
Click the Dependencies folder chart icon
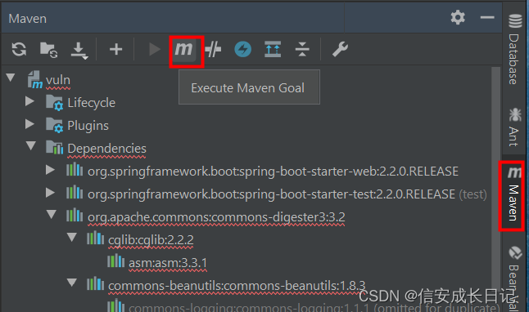54,147
